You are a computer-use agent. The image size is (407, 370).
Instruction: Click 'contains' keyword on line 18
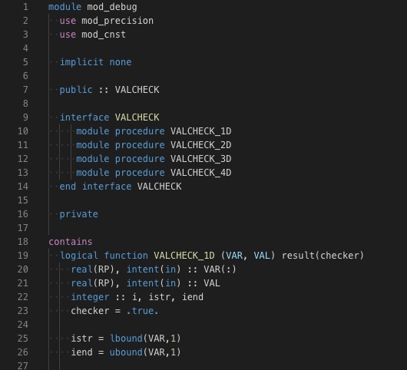pyautogui.click(x=71, y=242)
